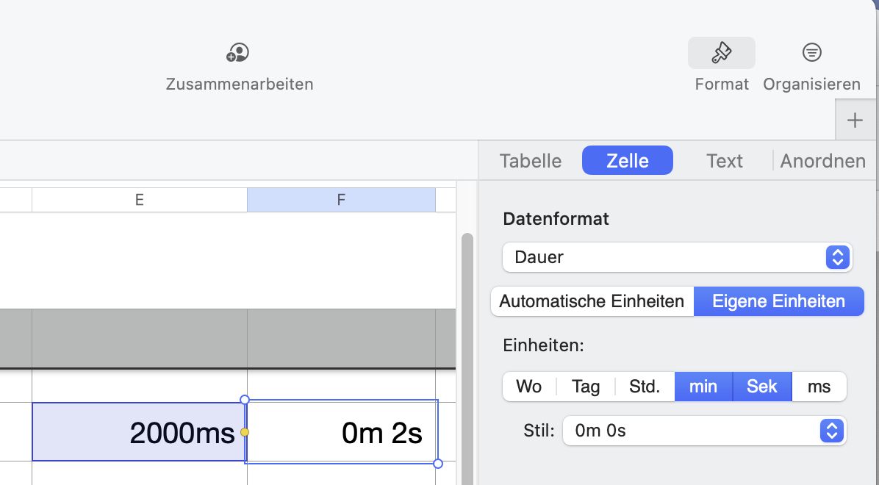Expand the Stil 0m 0s dropdown
Viewport: 879px width, 485px height.
pyautogui.click(x=704, y=431)
